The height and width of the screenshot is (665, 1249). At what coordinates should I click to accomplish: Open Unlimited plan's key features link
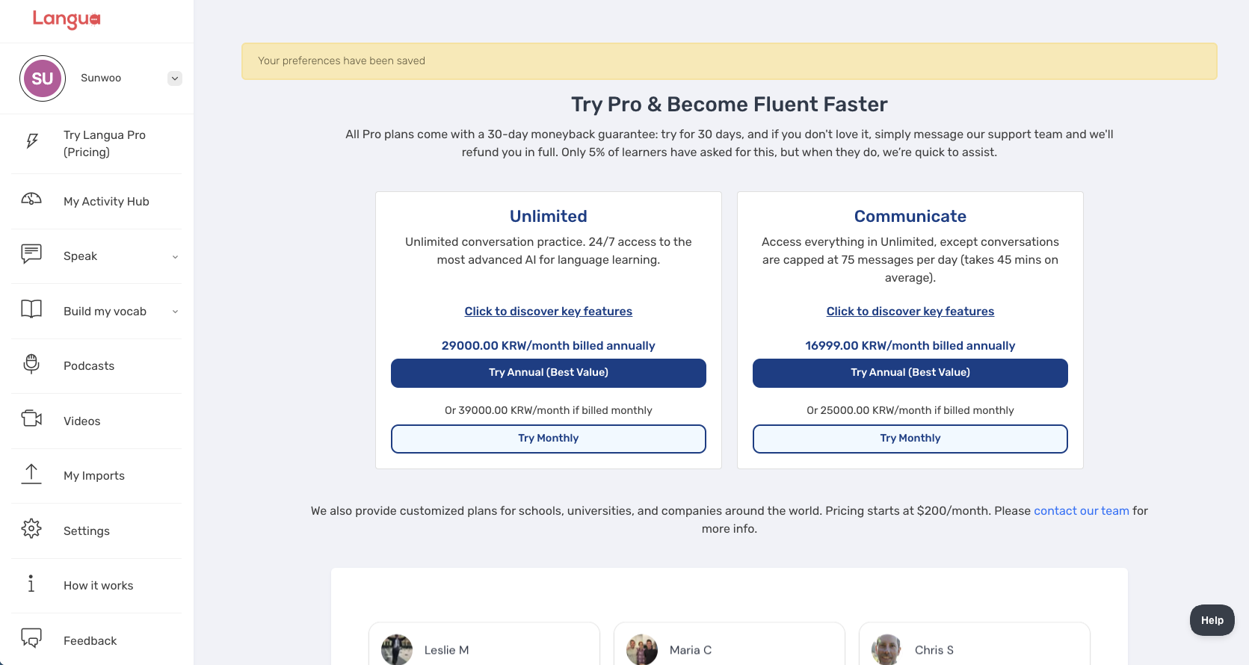(548, 312)
